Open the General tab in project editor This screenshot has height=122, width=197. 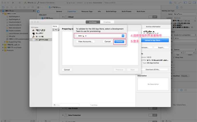(x=59, y=11)
